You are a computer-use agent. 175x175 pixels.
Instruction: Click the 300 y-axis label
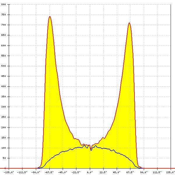pyautogui.click(x=3, y=107)
